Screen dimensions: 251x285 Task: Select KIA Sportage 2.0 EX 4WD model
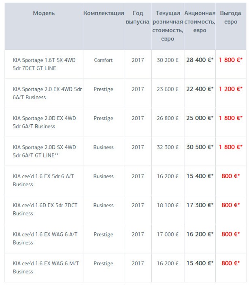tap(47, 93)
